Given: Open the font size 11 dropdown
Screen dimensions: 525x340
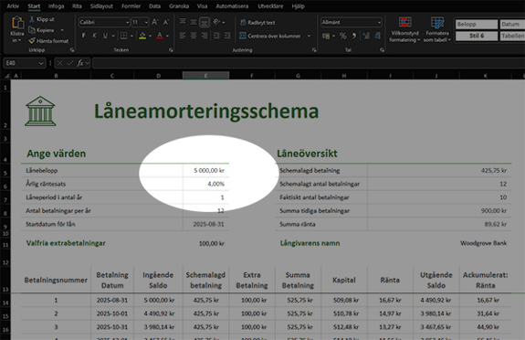Looking at the screenshot, I should [146, 22].
